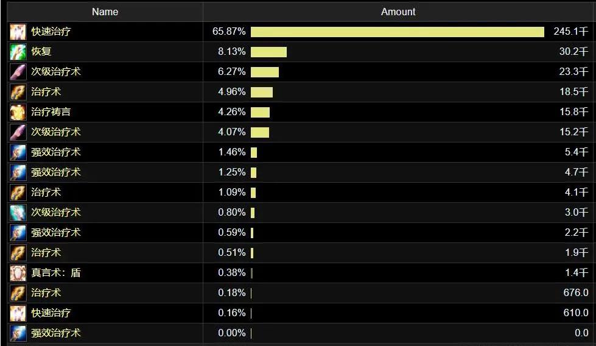Click the yellow 65.87% amount bar

397,32
